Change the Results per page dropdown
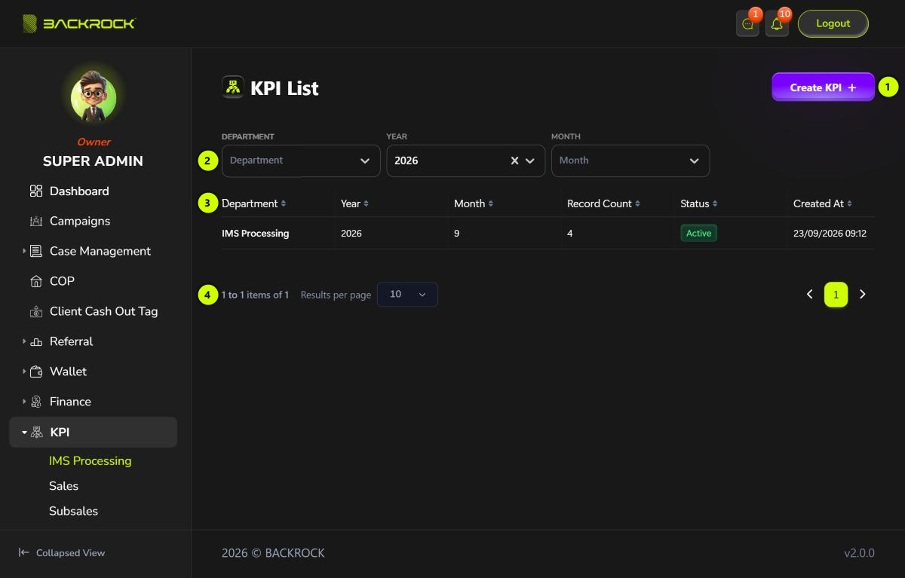905x578 pixels. tap(407, 295)
